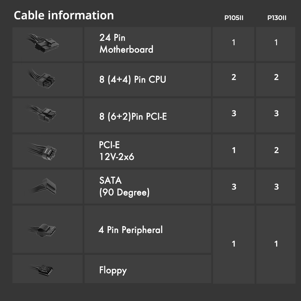Click the 8 (6+2)Pin PCI-E label
Viewport: 301px width, 301px height.
point(133,116)
